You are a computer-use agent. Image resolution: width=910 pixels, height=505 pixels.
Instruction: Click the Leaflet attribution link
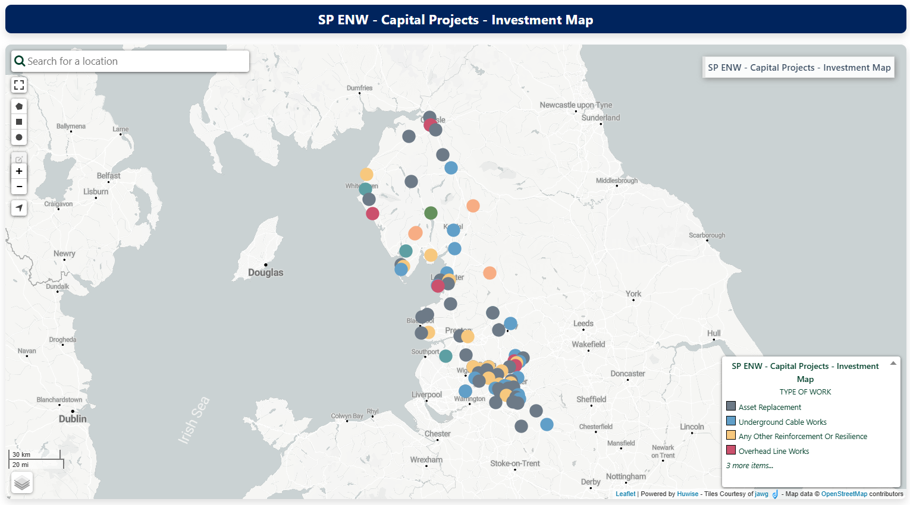(625, 494)
